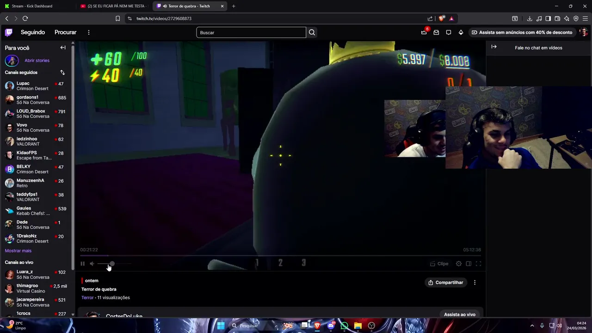Open video player settings gear
Viewport: 592px width, 333px height.
(459, 264)
